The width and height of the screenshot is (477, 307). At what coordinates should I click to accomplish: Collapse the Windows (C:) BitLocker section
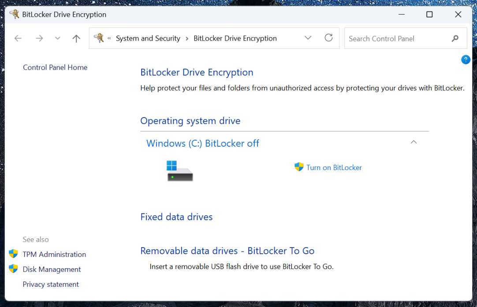coord(414,142)
